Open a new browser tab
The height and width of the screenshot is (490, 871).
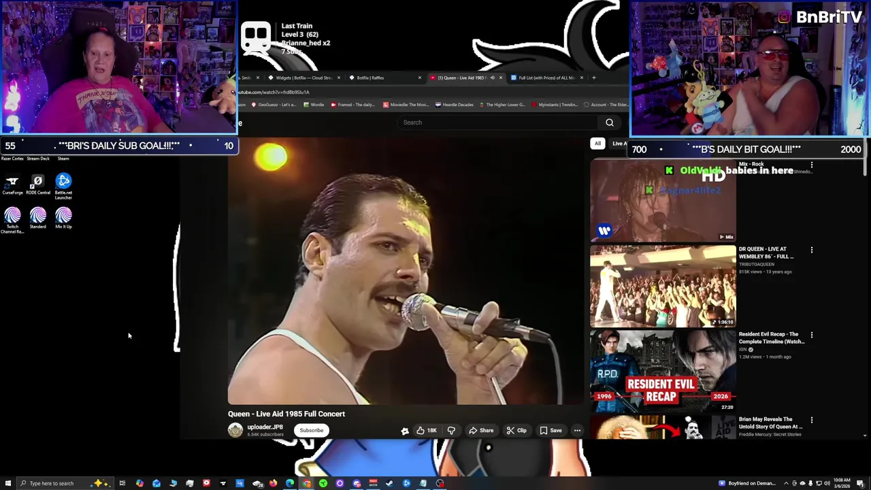593,78
